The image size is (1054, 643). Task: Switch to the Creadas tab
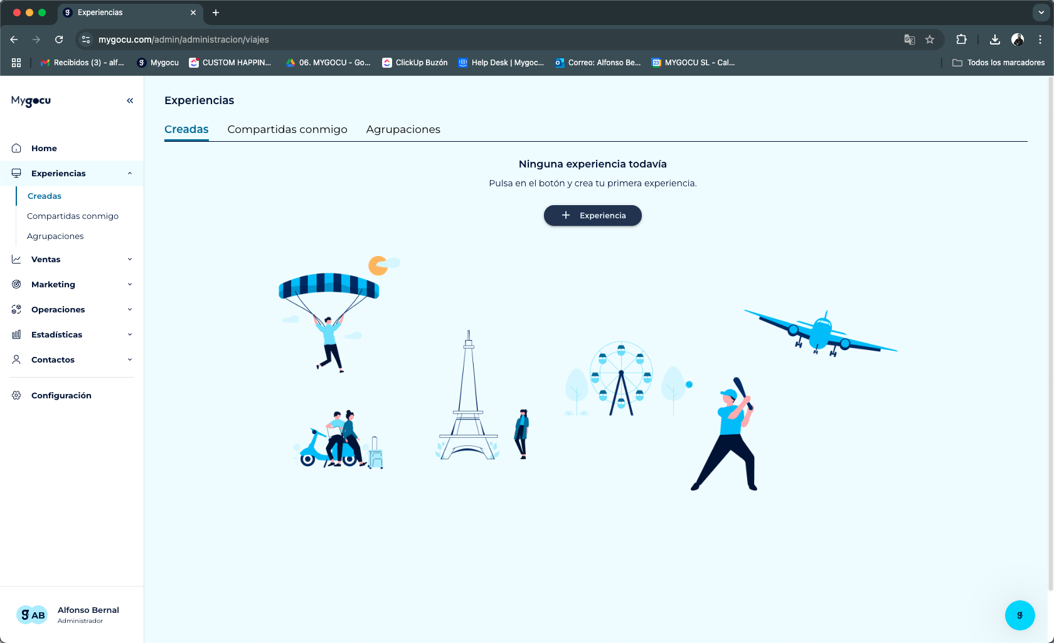coord(186,129)
